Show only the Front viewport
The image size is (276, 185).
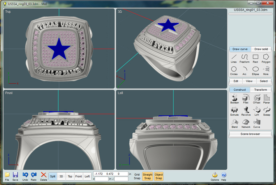coord(79,176)
